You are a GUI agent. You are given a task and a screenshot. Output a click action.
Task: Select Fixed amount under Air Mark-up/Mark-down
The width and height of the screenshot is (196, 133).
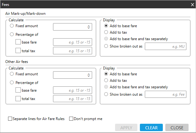12,26
